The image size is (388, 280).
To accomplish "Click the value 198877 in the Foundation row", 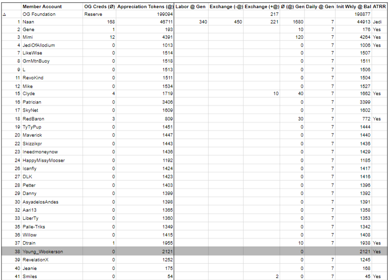I will click(362, 14).
